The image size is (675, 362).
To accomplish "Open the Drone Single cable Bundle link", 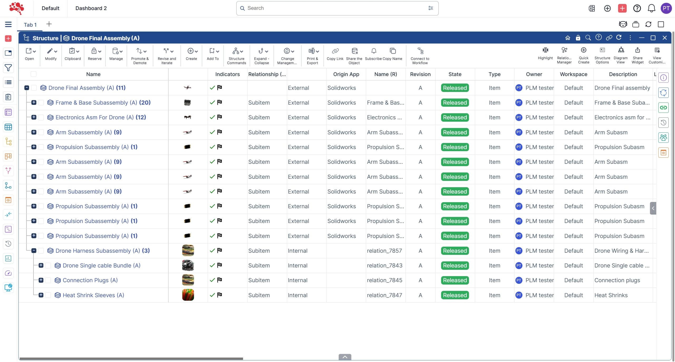I will 101,265.
